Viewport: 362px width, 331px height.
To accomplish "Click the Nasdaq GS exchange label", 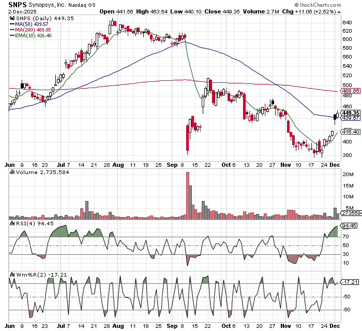I will click(82, 5).
